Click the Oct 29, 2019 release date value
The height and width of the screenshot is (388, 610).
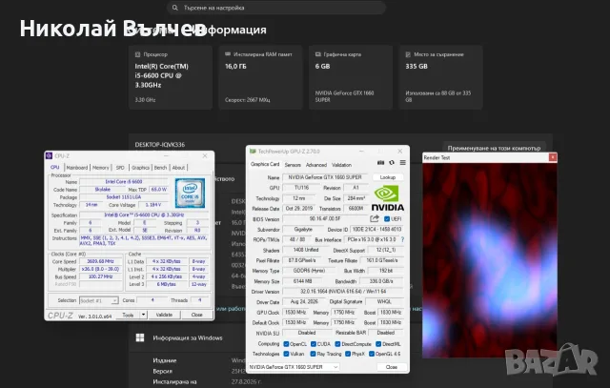click(x=298, y=209)
